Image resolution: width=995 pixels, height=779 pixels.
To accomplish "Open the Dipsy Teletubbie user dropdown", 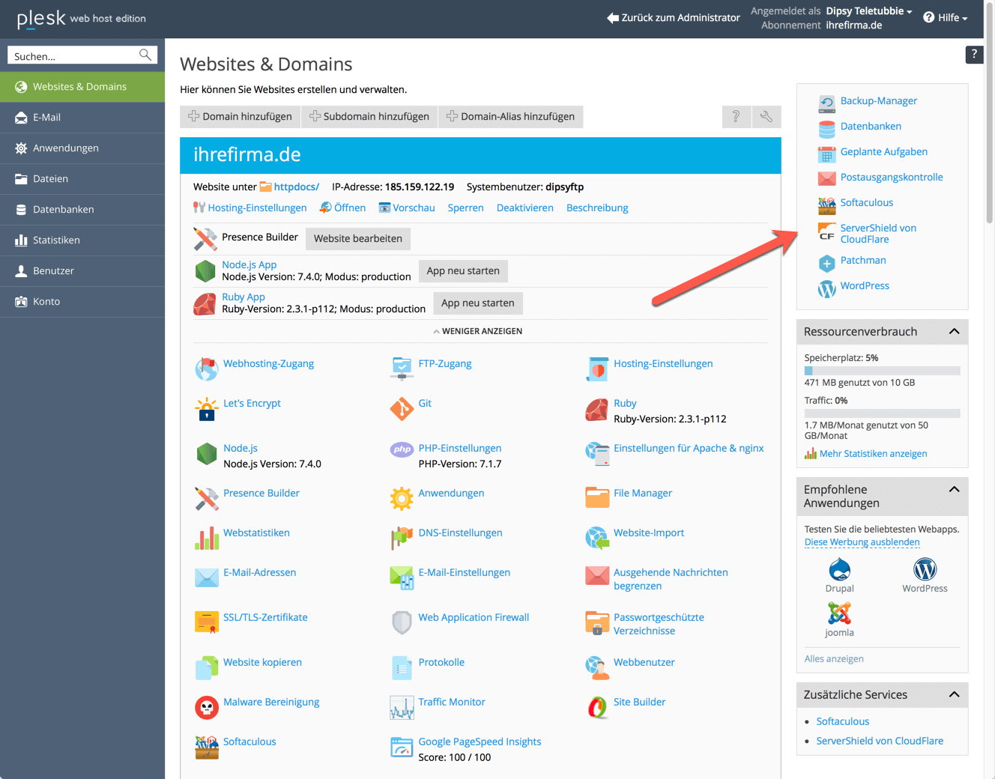I will [x=868, y=11].
